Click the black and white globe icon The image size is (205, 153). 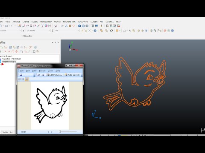[111, 31]
